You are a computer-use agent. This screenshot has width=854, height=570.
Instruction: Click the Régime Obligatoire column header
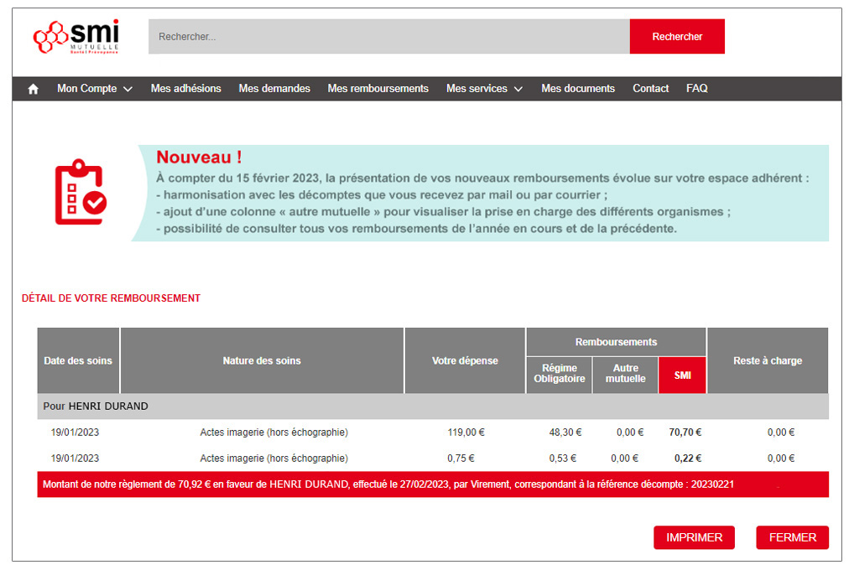[x=560, y=374]
